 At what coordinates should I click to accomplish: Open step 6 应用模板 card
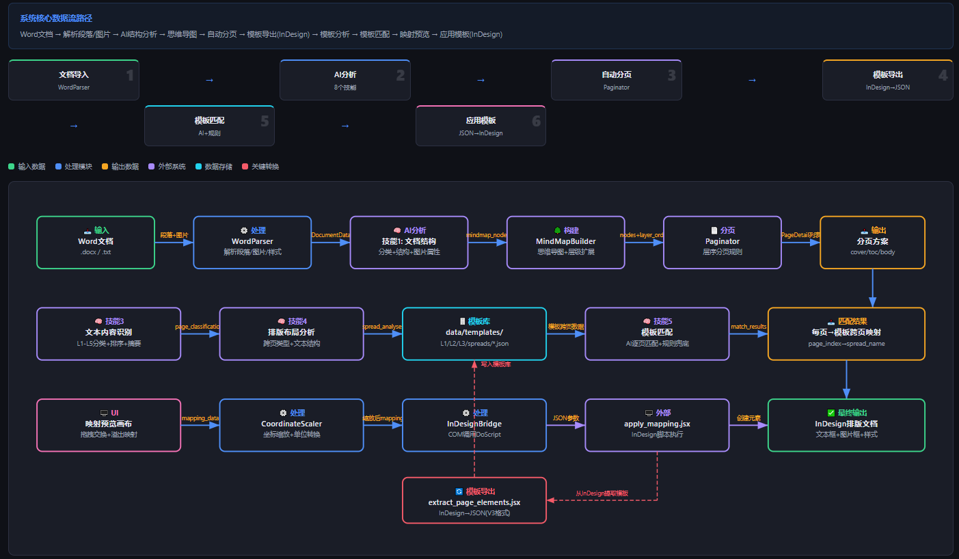(481, 126)
